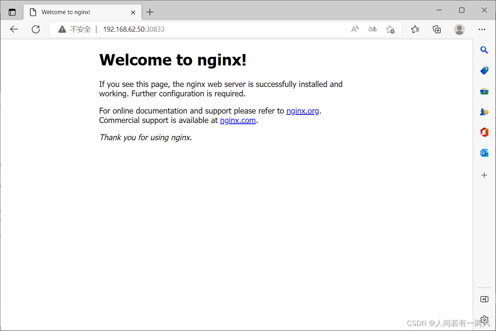Start Read aloud from address bar

[x=355, y=29]
